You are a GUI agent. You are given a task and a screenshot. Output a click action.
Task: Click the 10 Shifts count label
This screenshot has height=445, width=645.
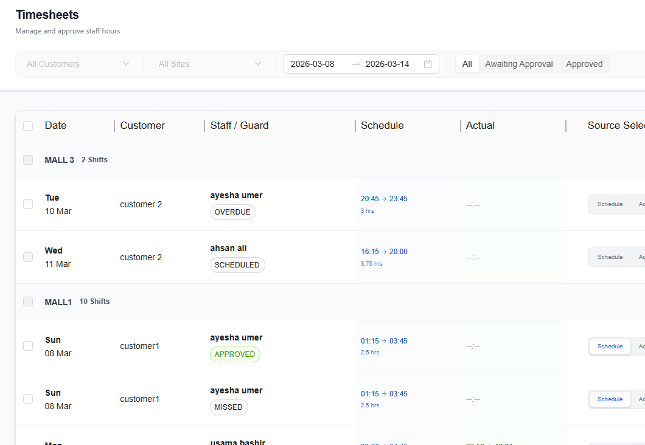tap(94, 302)
